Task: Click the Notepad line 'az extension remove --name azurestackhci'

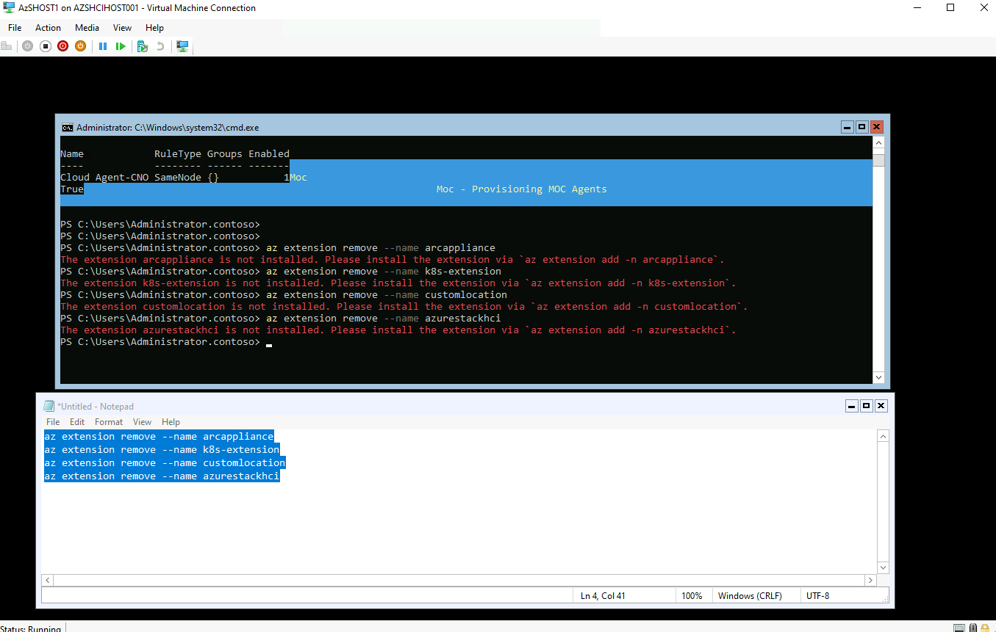Action: (162, 476)
